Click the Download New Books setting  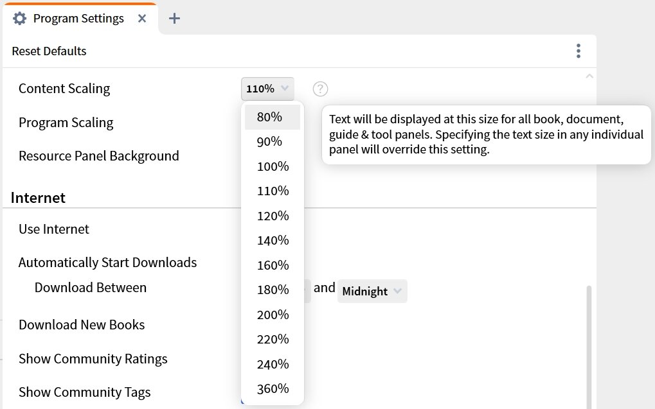tap(81, 324)
